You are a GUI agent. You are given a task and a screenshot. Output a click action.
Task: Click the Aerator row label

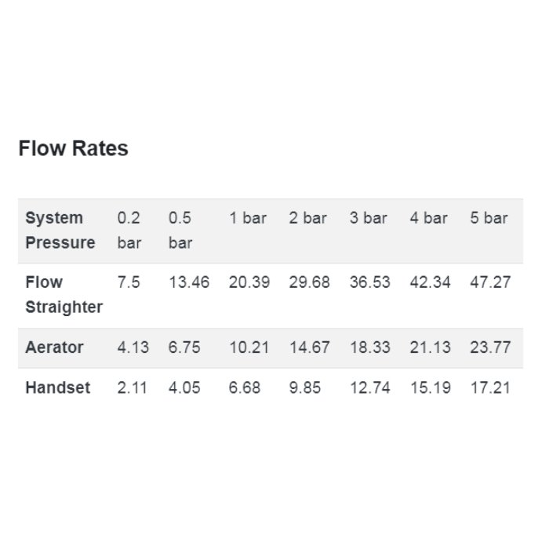click(x=54, y=347)
